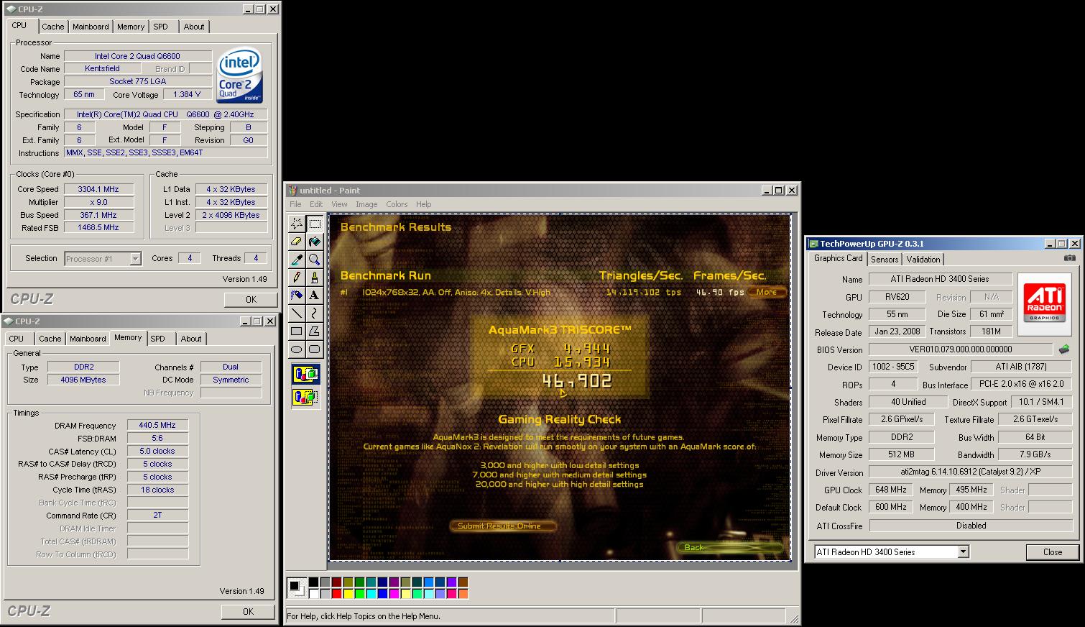Select the rectangular Select tool in Paint
The image size is (1085, 627).
(x=315, y=224)
